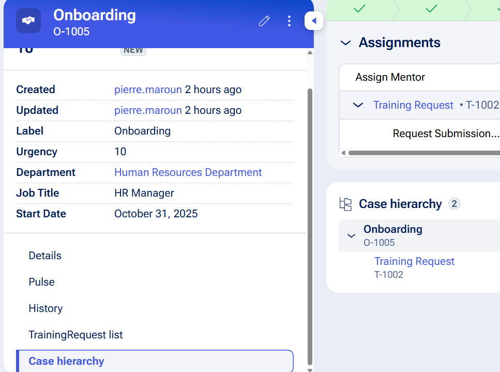
Task: Click the left arrow of assignments scrollbar
Action: pos(343,153)
